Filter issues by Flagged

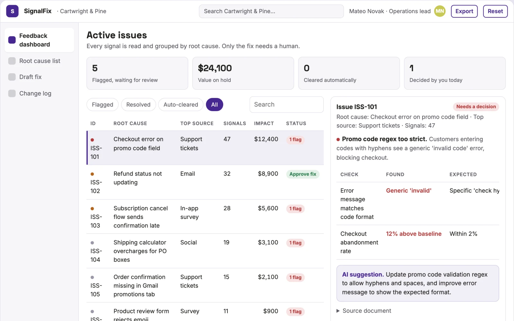pyautogui.click(x=102, y=105)
